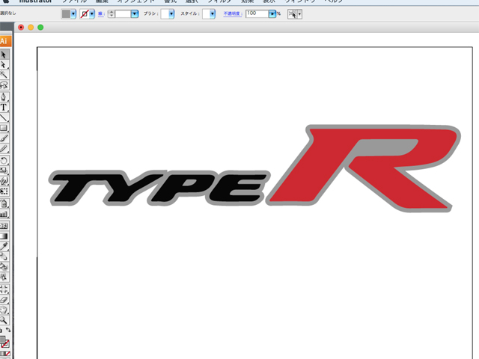
Task: Select the Magic Wand tool
Action: 4,75
